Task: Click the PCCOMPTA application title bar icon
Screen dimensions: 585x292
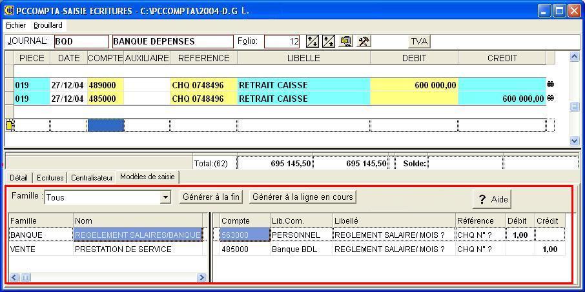Action: point(8,10)
